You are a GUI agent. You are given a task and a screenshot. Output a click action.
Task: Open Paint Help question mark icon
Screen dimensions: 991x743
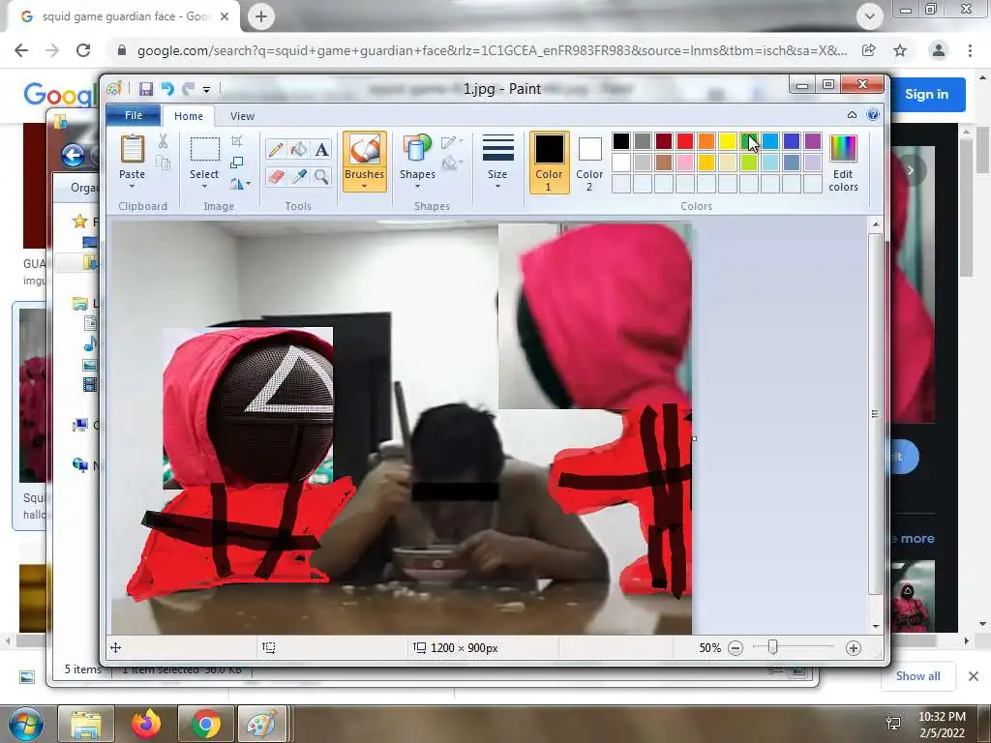point(873,115)
